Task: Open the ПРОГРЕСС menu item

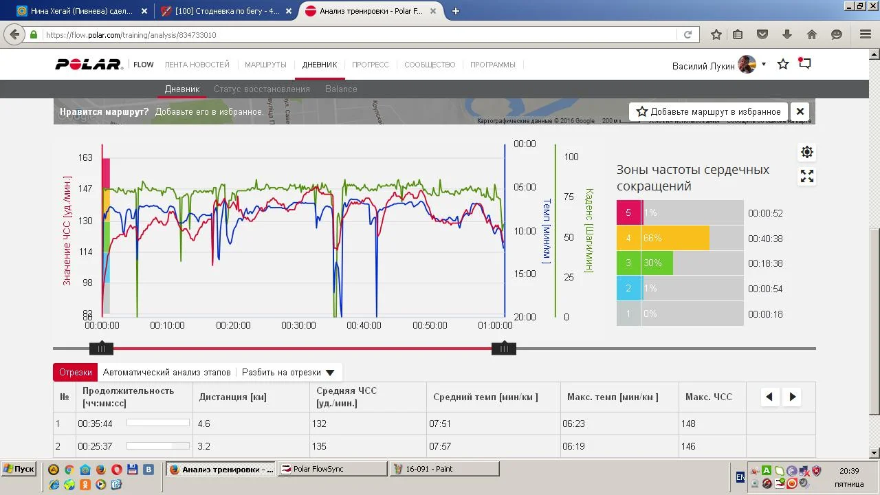Action: tap(370, 65)
